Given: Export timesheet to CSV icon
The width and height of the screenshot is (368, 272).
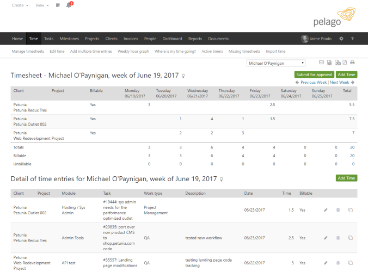Looking at the screenshot, I should 338,63.
